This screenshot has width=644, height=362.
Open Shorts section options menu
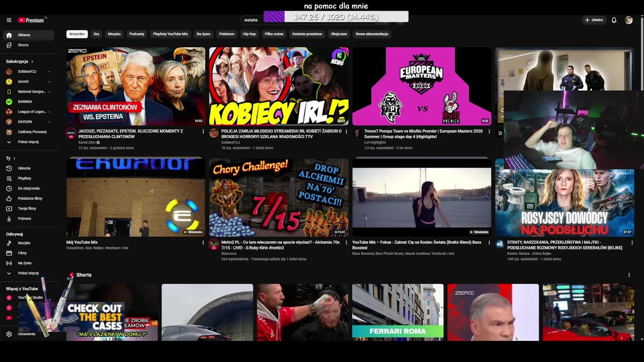[629, 275]
